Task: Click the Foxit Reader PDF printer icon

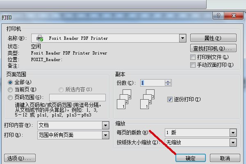Action: coord(40,38)
